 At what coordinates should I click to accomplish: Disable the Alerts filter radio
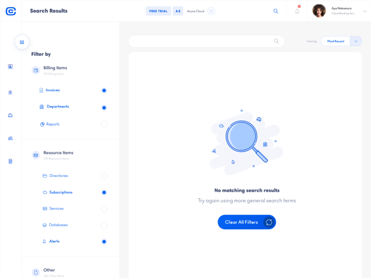(104, 241)
